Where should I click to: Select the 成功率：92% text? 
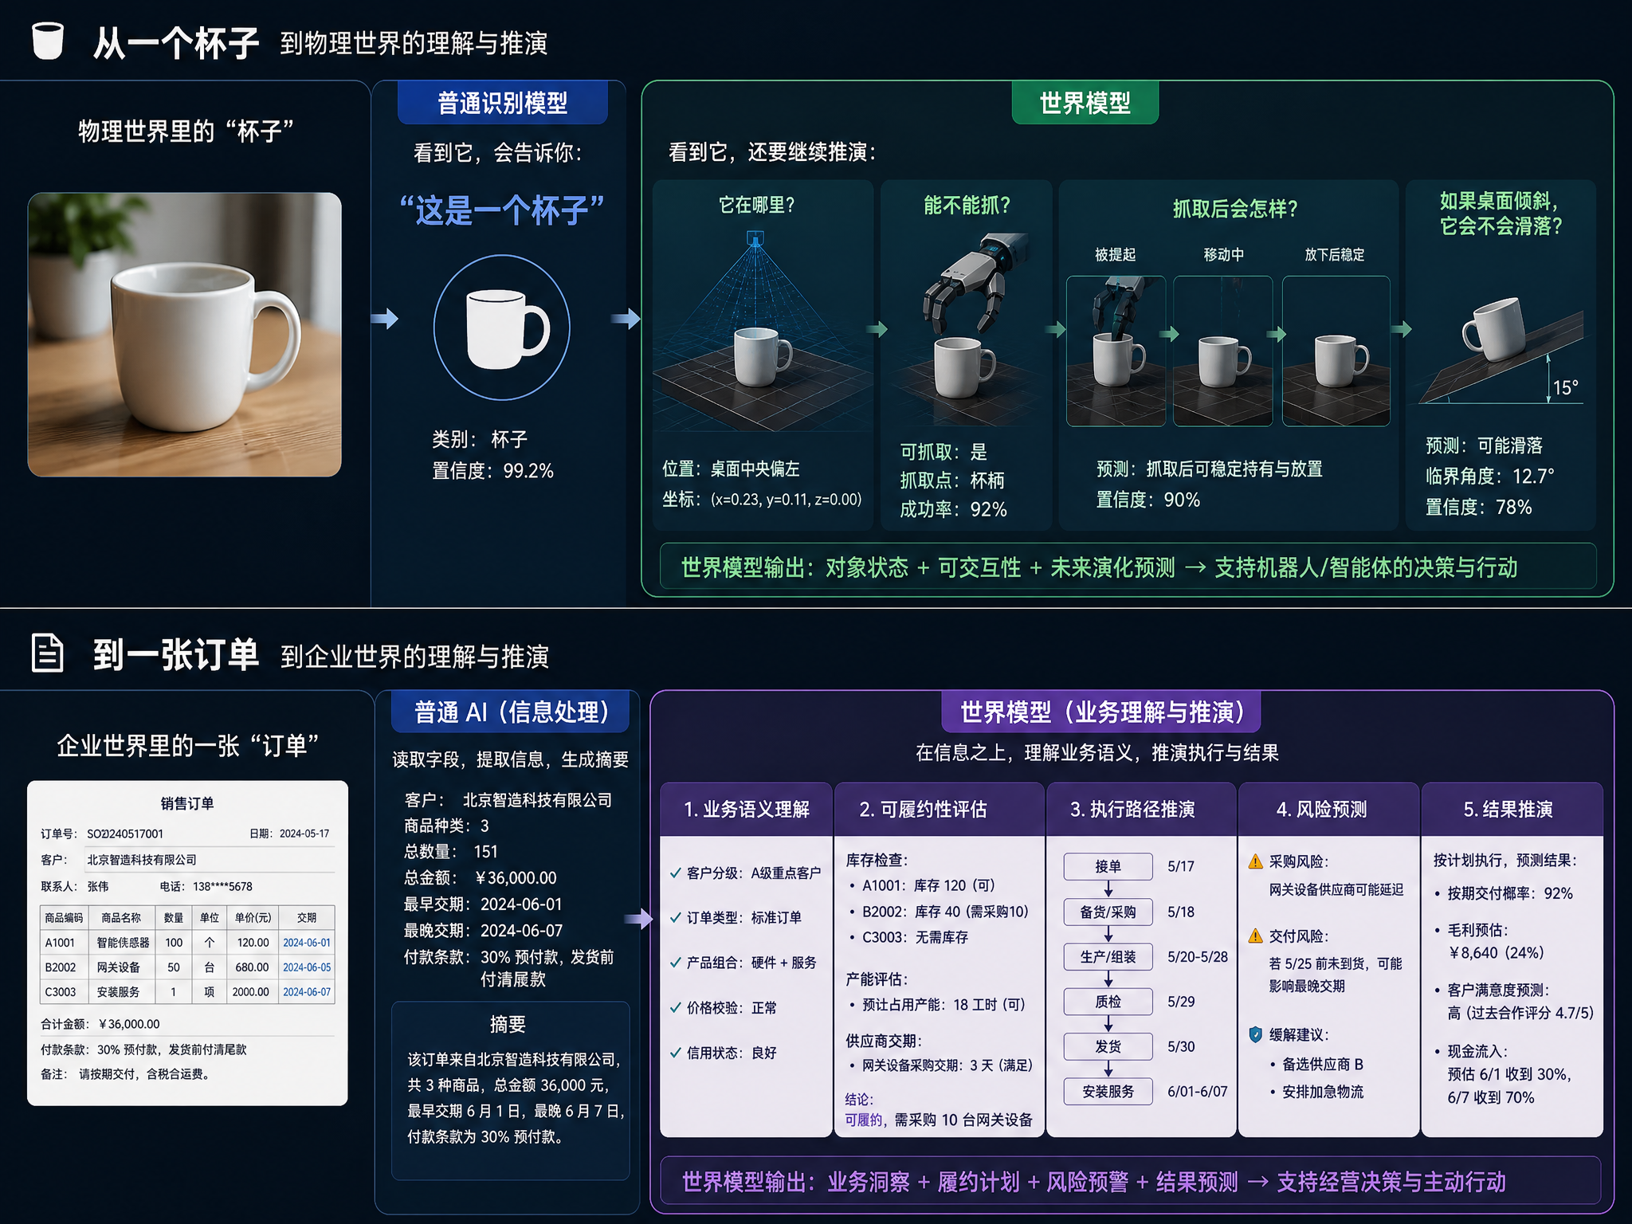[953, 509]
